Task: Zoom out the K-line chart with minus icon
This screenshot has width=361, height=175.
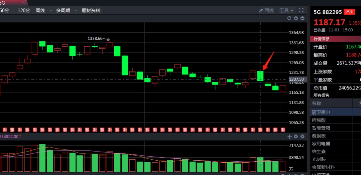Action: 302,18
